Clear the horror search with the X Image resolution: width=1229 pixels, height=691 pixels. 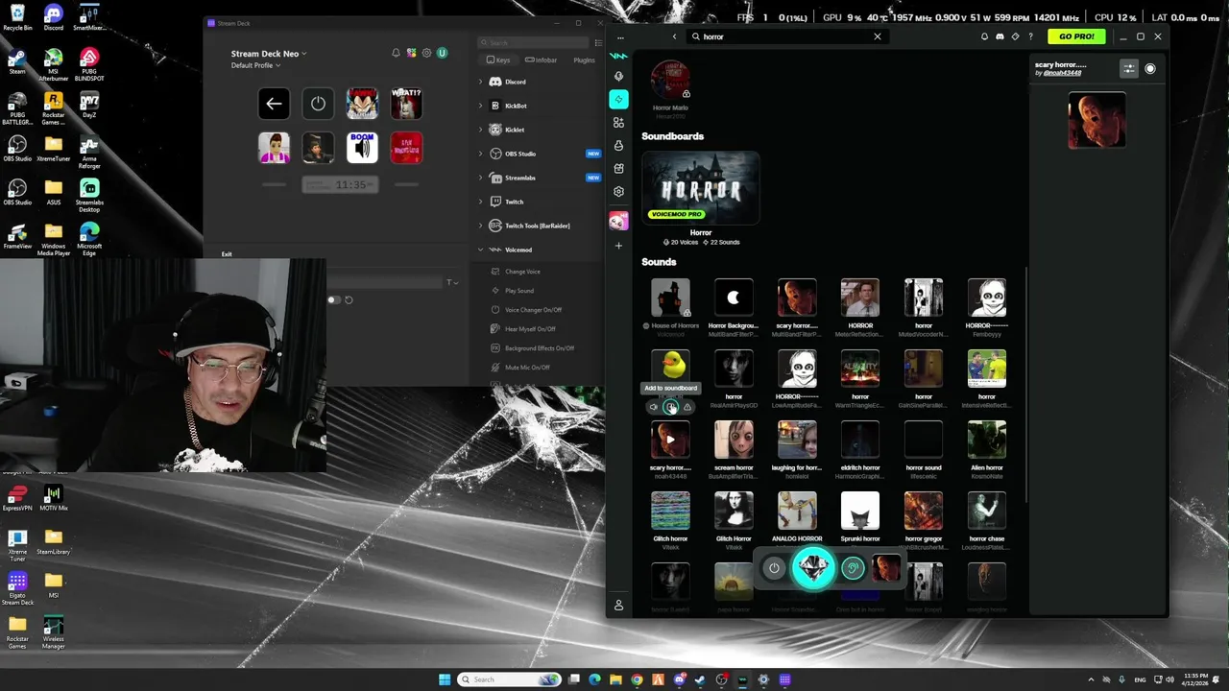877,36
